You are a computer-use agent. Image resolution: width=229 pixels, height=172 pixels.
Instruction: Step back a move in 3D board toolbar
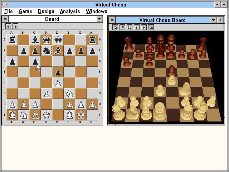137,27
